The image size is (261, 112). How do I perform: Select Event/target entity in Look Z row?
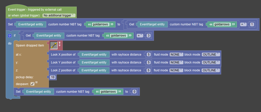(x=94, y=70)
